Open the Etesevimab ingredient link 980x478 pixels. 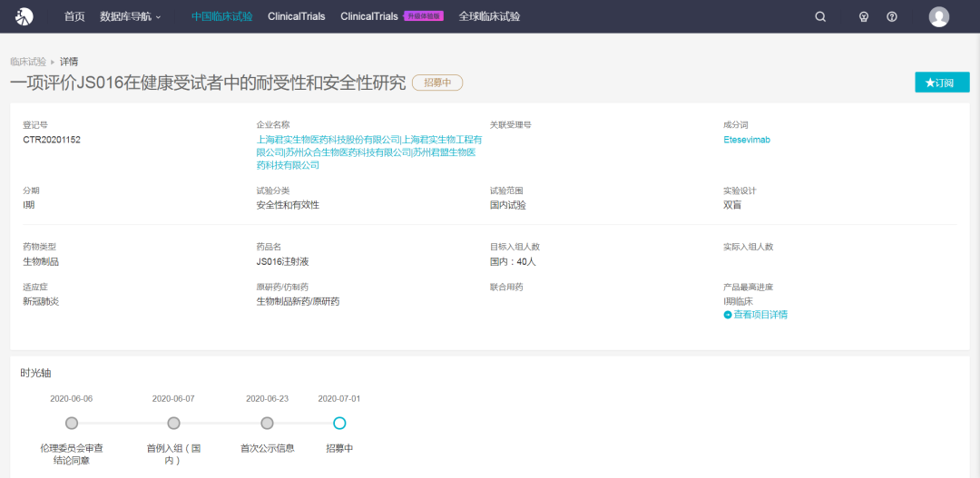(747, 140)
